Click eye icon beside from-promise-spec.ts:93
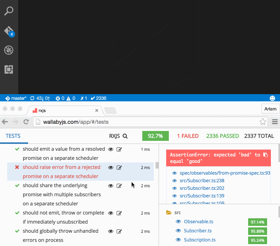This screenshot has width=280, height=246. pos(175,173)
